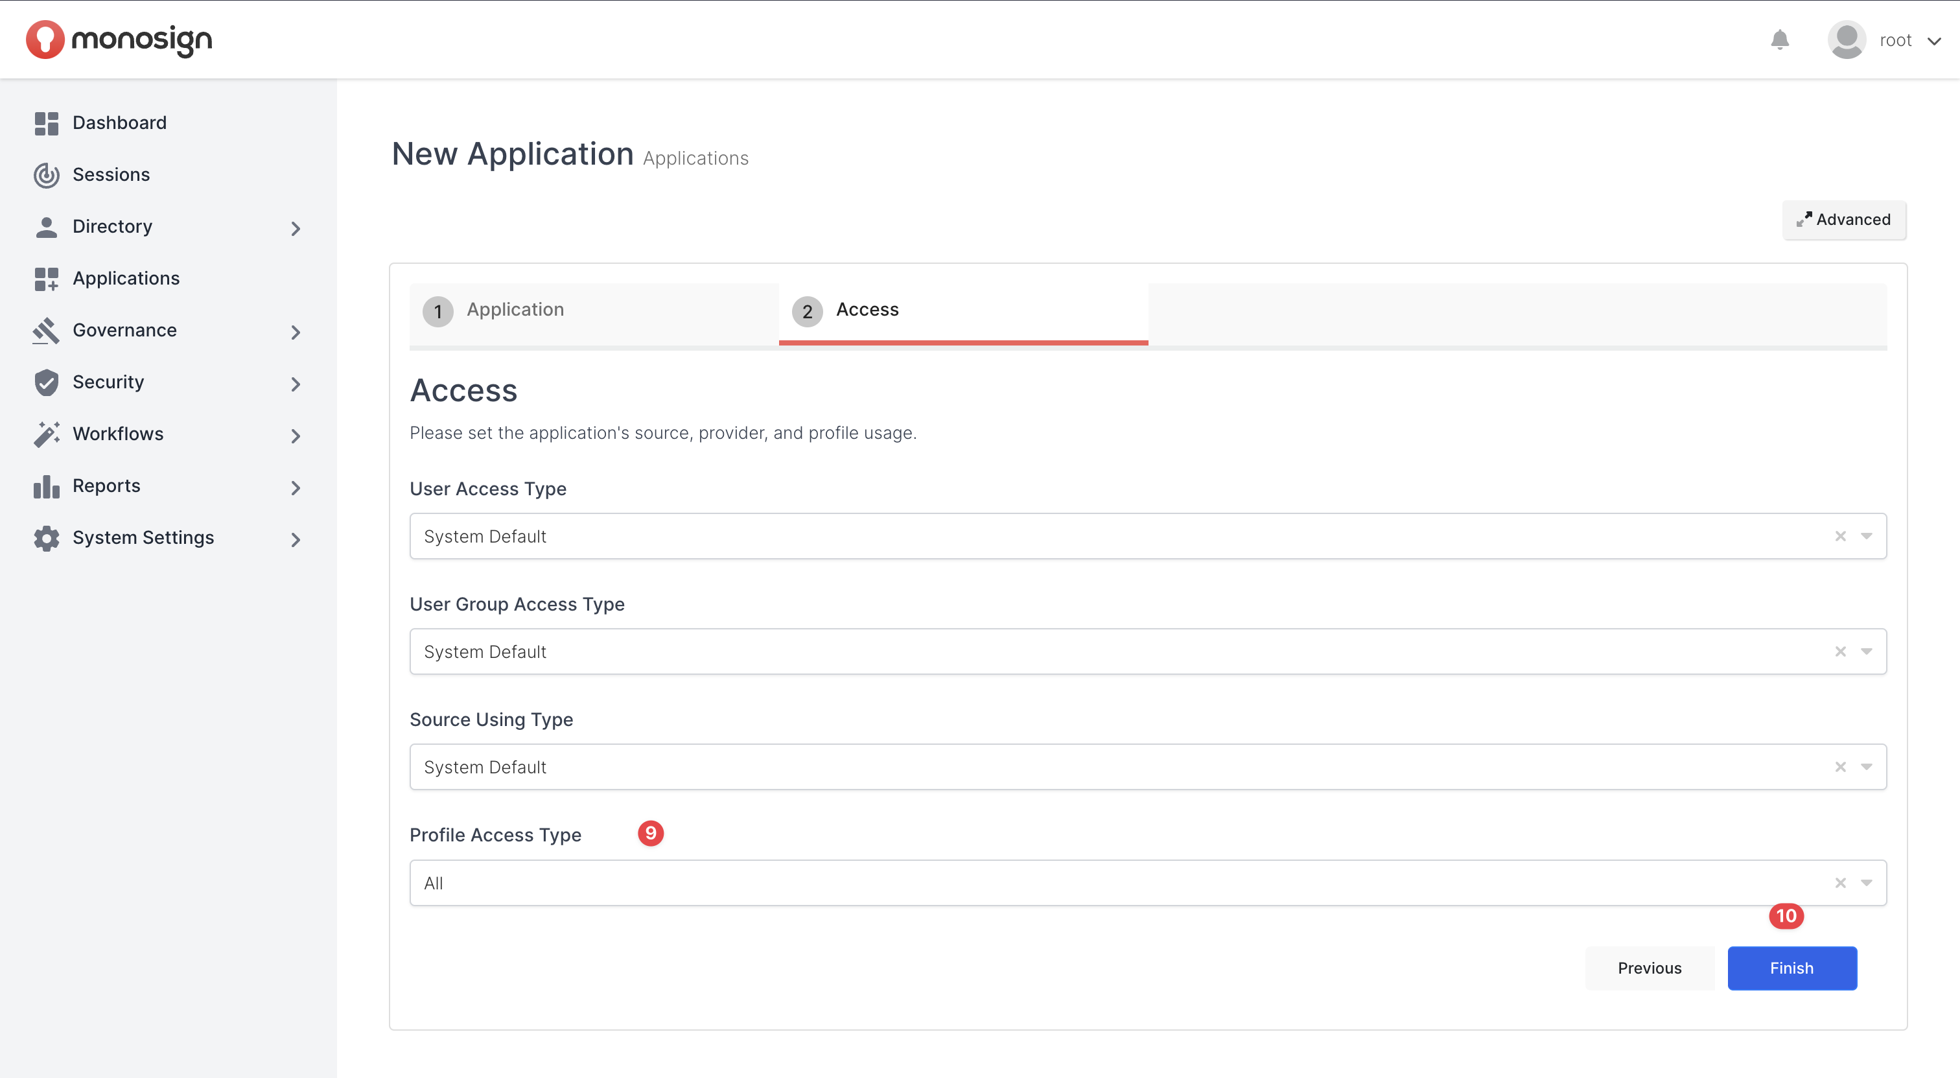
Task: Open the Advanced mode button
Action: pyautogui.click(x=1843, y=220)
